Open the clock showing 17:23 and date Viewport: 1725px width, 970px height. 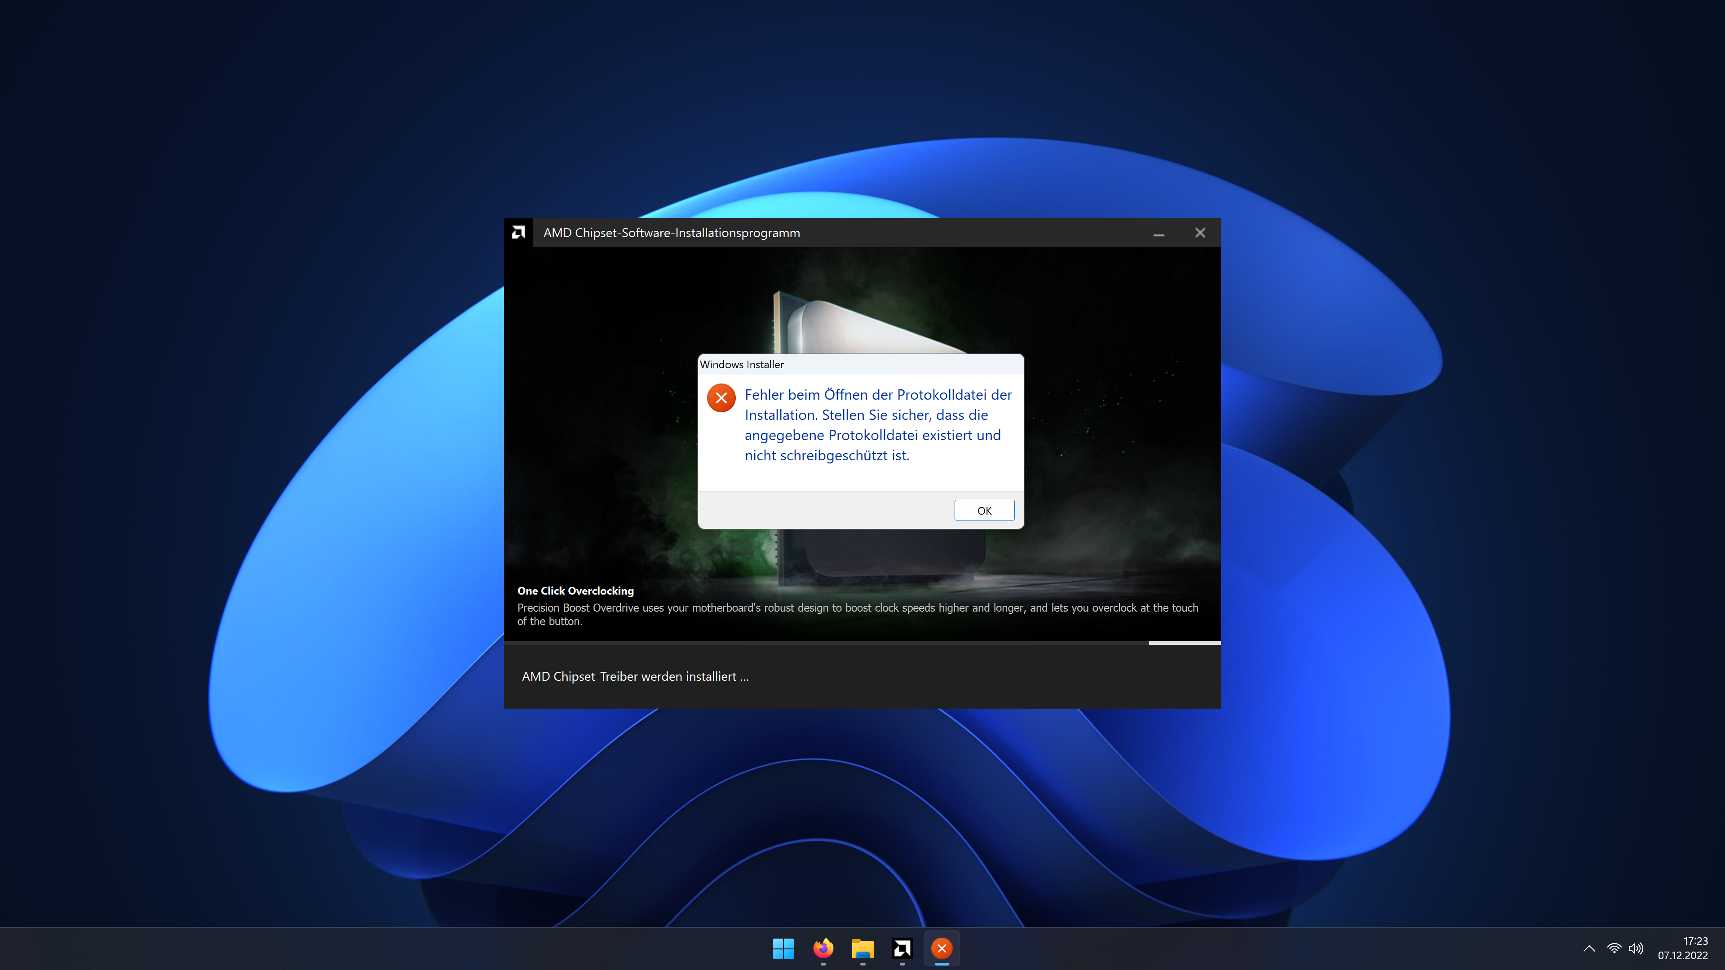click(1682, 948)
